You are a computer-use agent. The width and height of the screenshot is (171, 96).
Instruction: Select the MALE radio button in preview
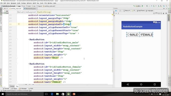point(133,35)
